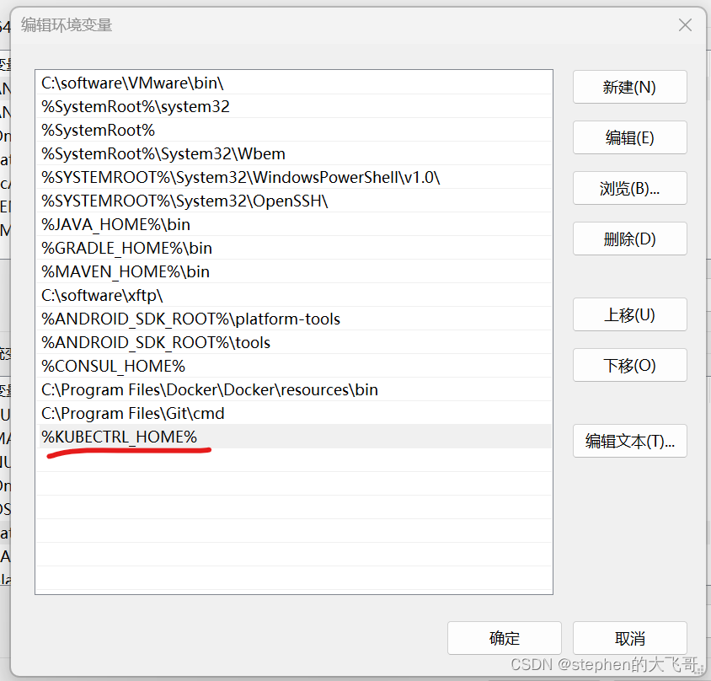Click the 下移(O) button
711x681 pixels.
pyautogui.click(x=629, y=365)
